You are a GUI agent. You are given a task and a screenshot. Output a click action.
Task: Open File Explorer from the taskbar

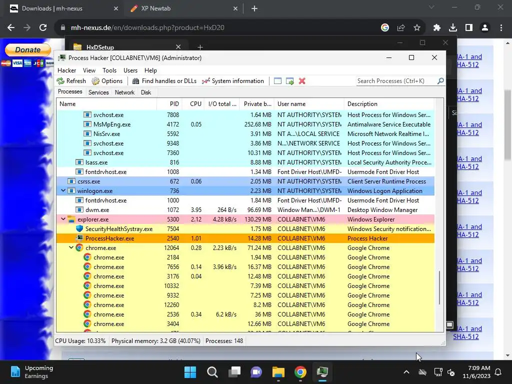pos(278,372)
